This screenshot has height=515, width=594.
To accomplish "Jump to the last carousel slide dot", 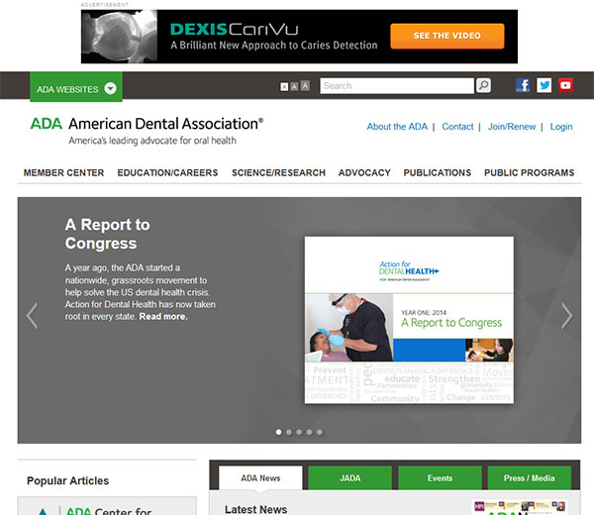I will coord(319,432).
